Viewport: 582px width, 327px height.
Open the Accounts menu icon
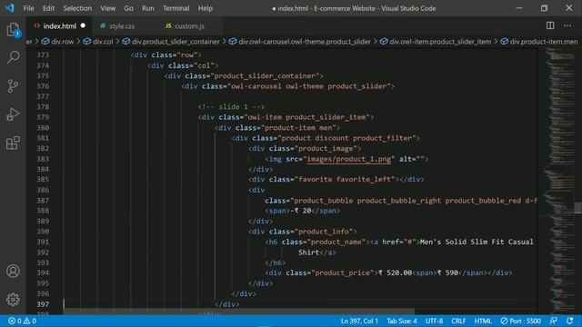click(13, 271)
